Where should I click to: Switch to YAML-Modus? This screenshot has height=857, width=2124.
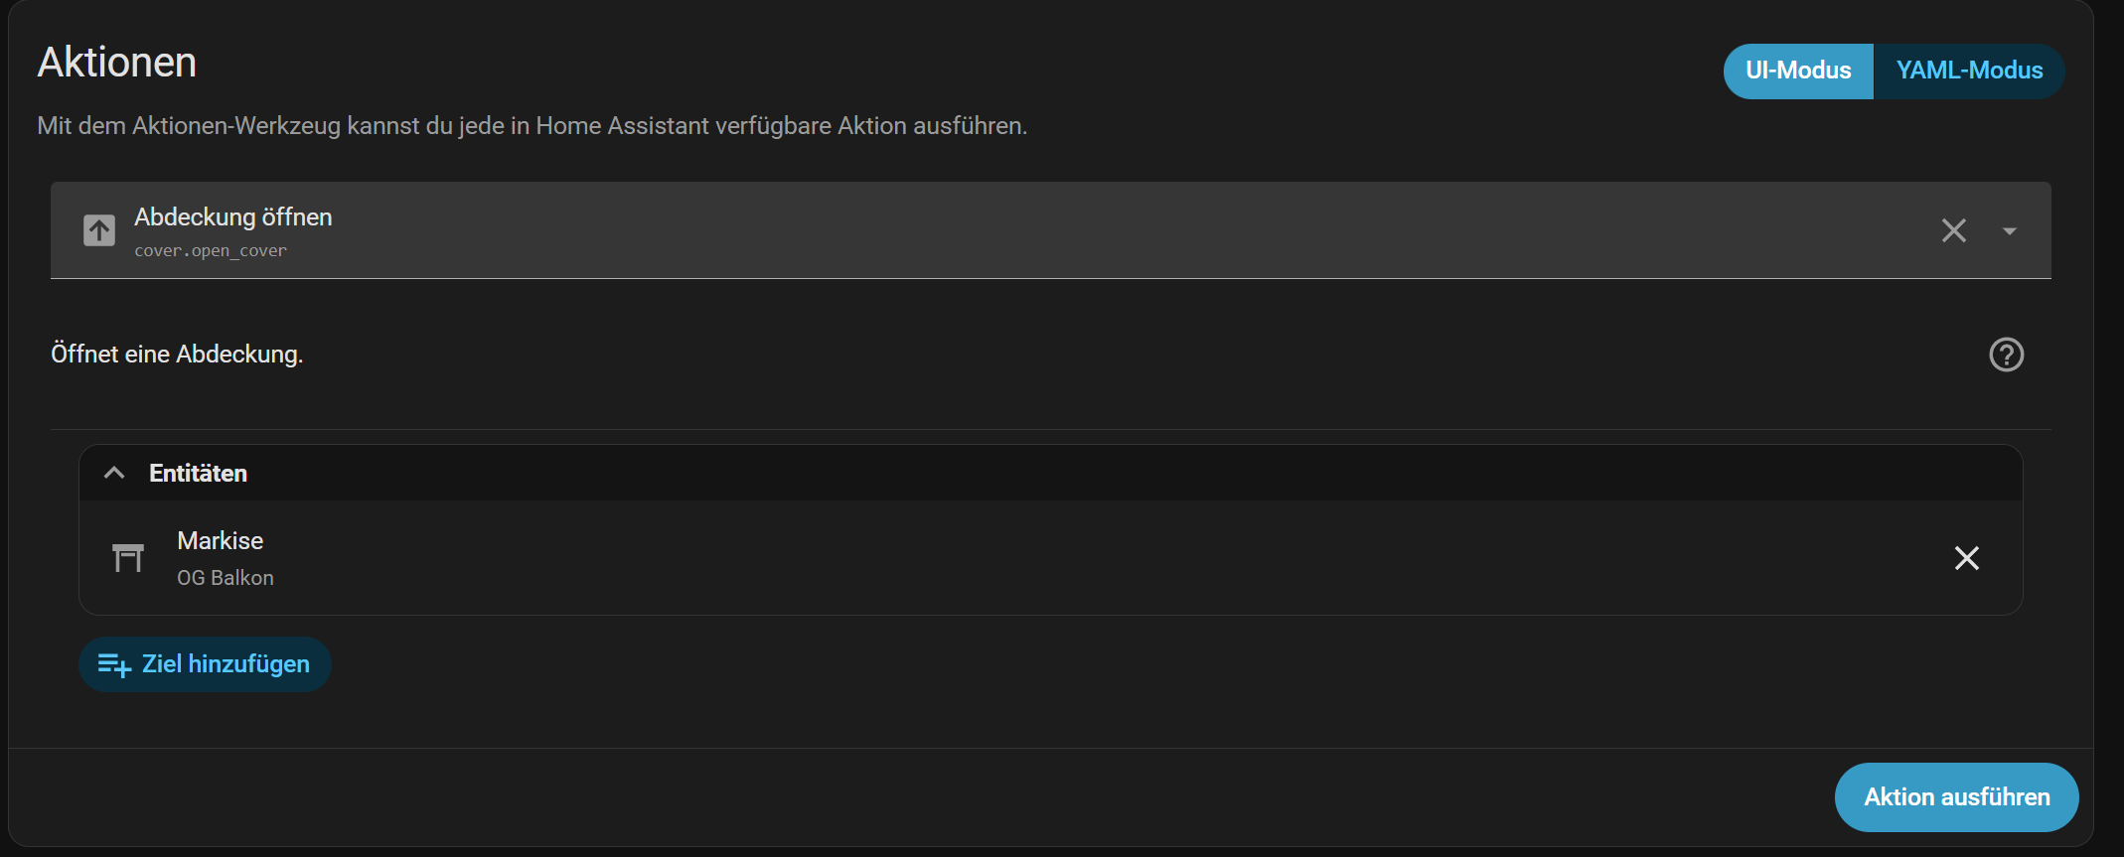(x=1969, y=71)
